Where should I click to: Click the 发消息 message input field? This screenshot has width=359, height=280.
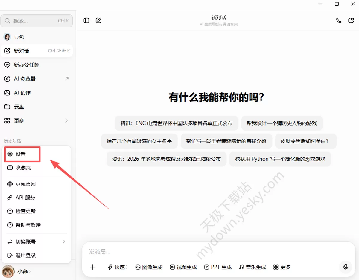point(218,252)
